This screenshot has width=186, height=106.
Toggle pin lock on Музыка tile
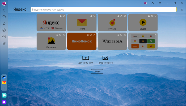(118, 16)
